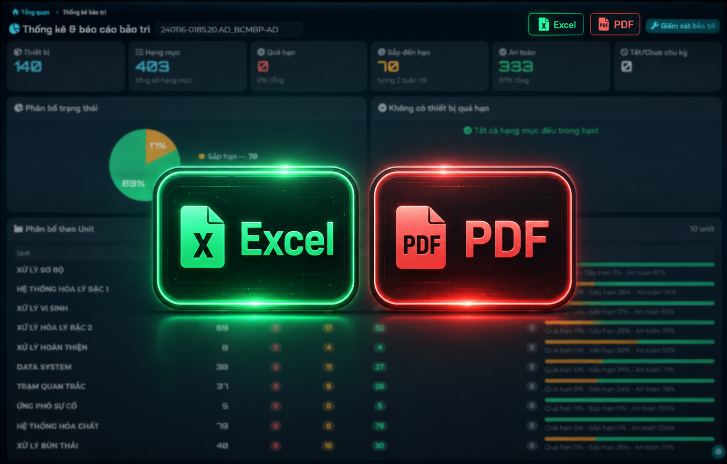
Task: Click the 38 total in DATA SYSTEM row
Action: coord(222,367)
